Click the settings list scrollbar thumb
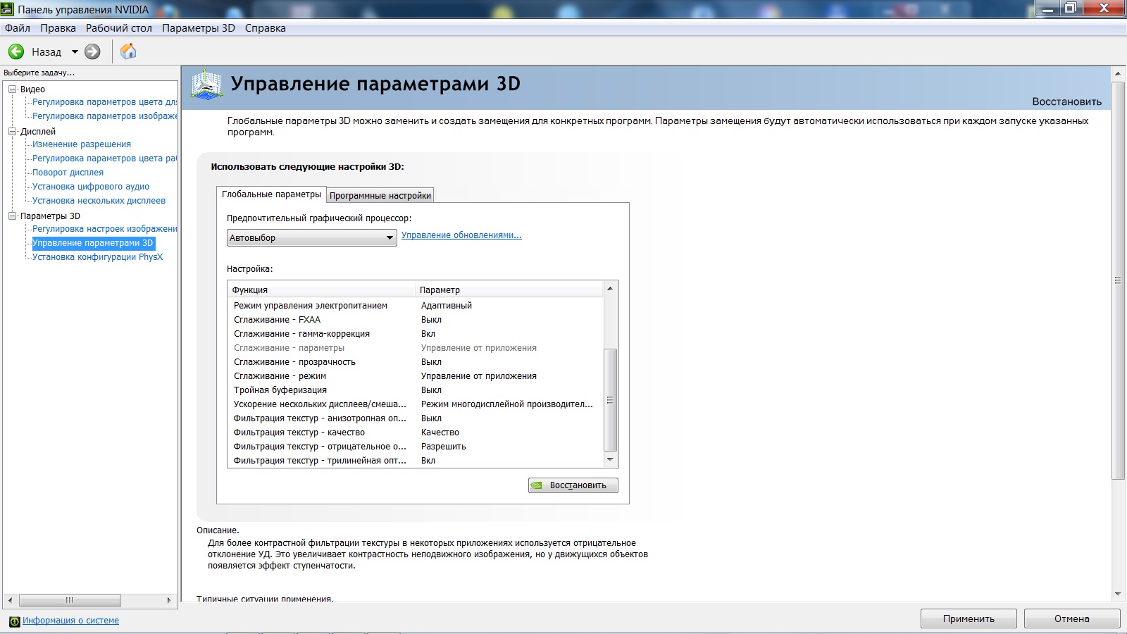The image size is (1127, 634). [x=611, y=400]
